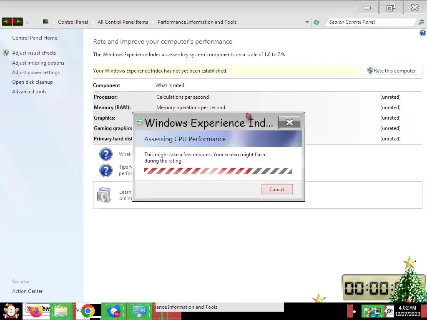Click the Learn more online software icon
The height and width of the screenshot is (320, 427).
[x=104, y=195]
